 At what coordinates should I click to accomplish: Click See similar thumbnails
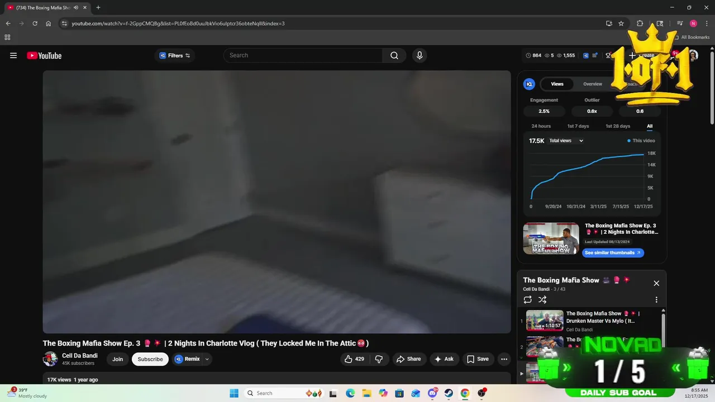(x=613, y=253)
